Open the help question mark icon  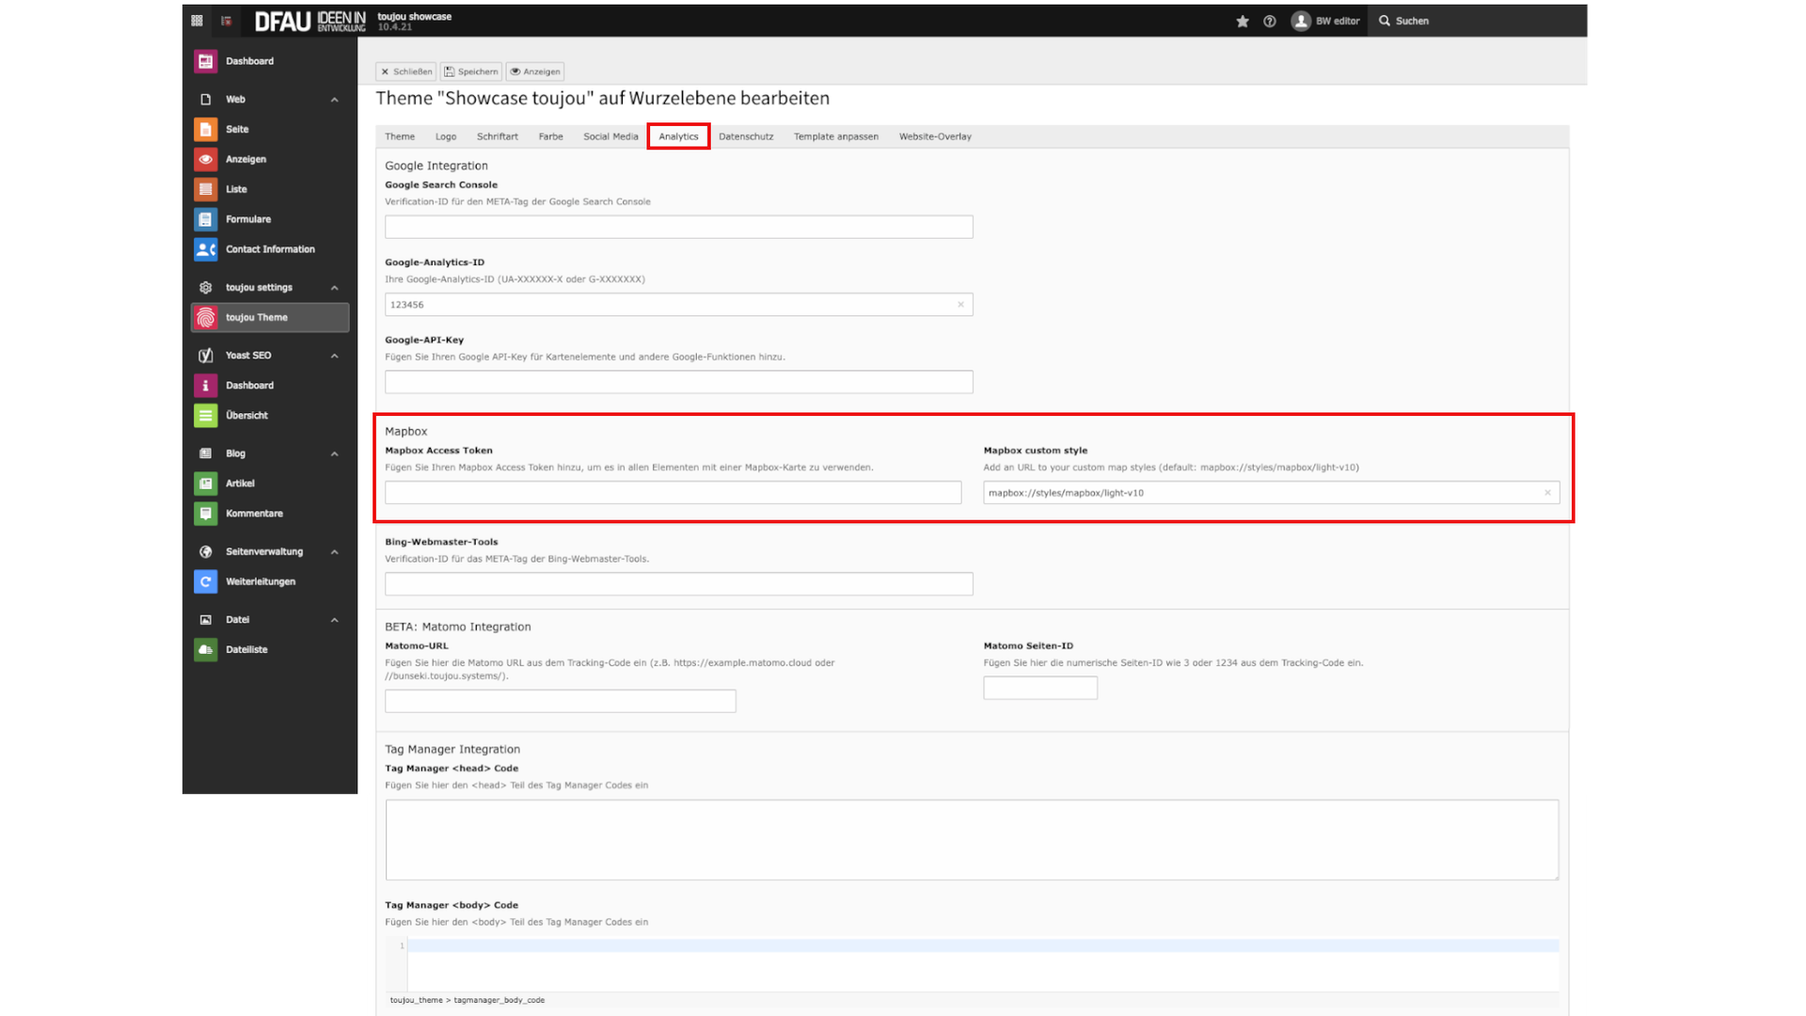pos(1270,21)
